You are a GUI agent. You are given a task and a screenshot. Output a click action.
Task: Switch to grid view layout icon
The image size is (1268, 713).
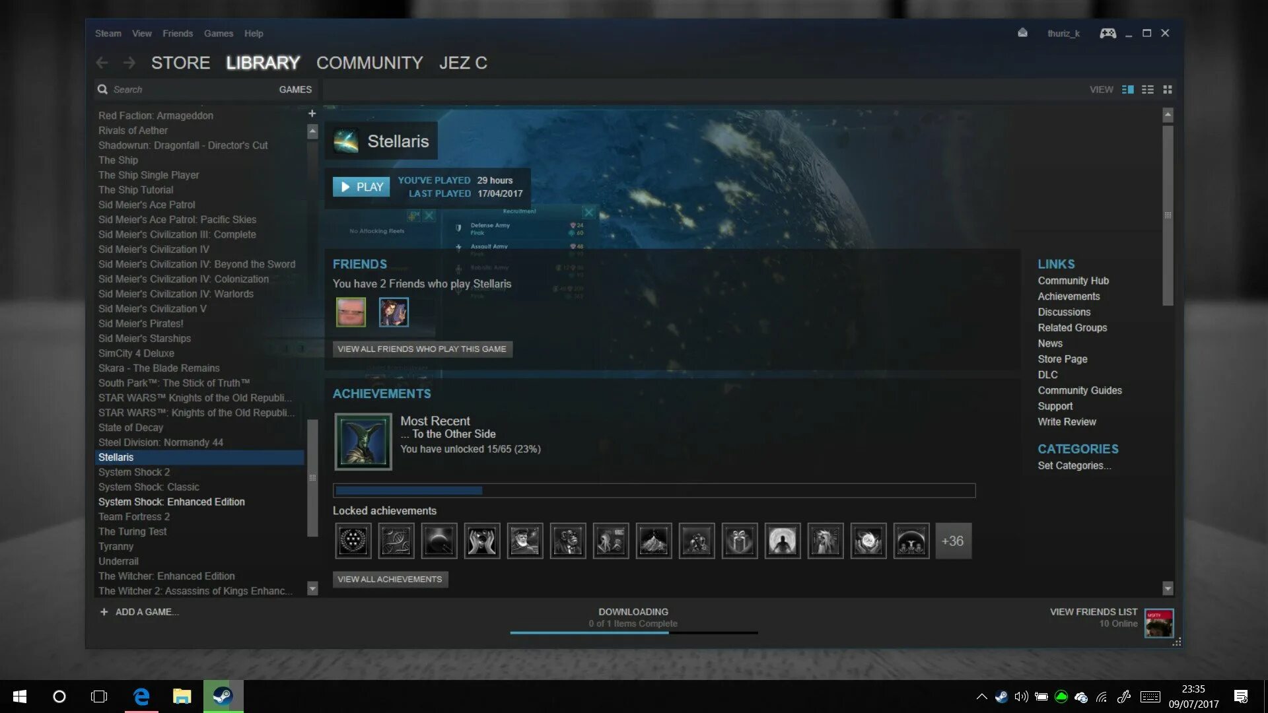click(x=1168, y=89)
